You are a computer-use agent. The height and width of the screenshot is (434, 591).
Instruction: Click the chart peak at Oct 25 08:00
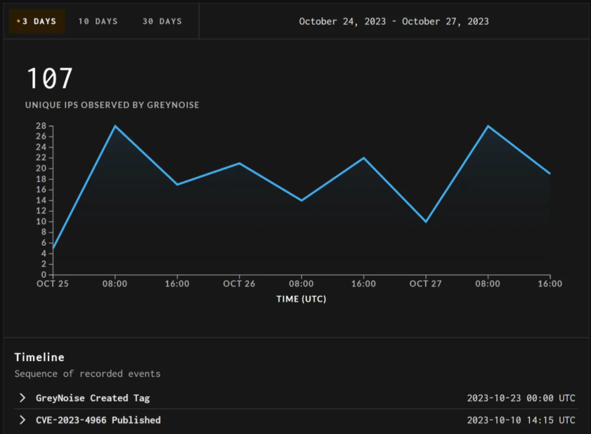click(x=115, y=126)
